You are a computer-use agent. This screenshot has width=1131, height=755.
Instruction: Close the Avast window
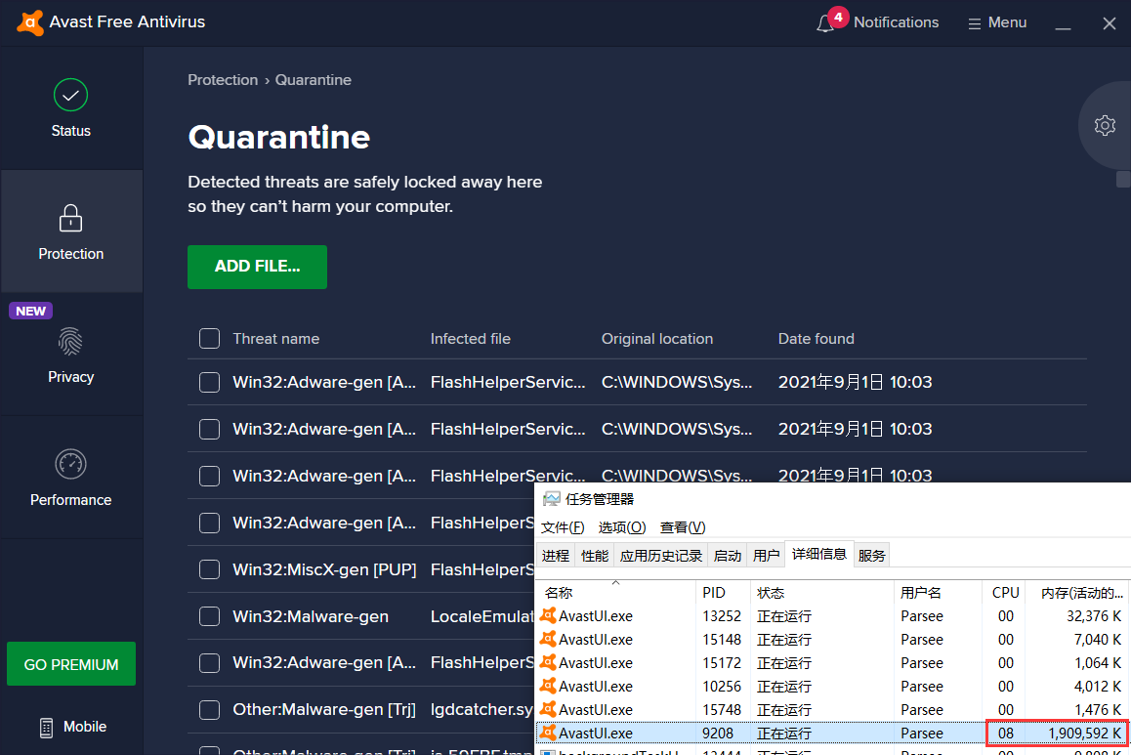pyautogui.click(x=1110, y=23)
